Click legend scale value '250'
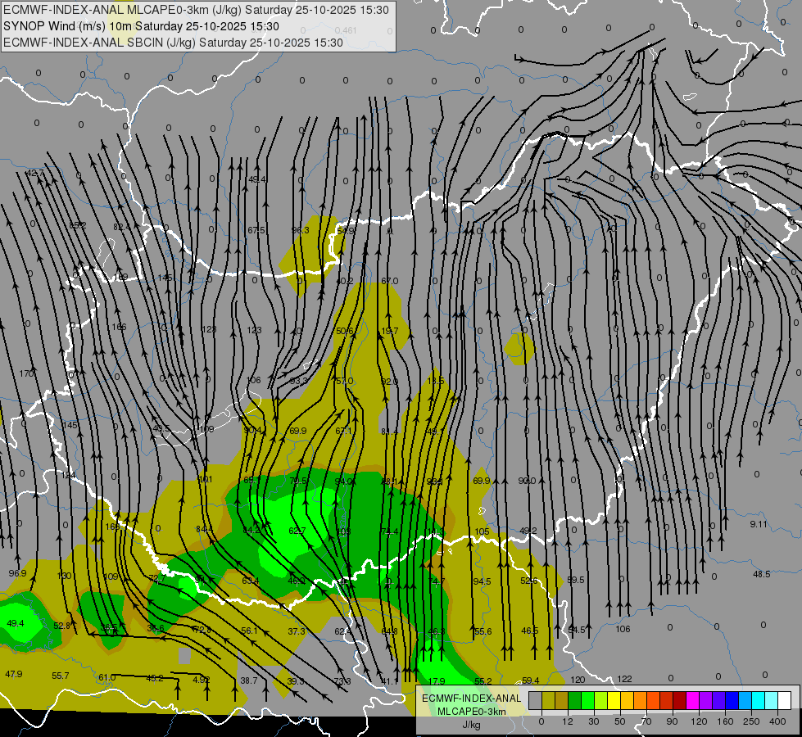Screen dimensions: 802x737 751,721
